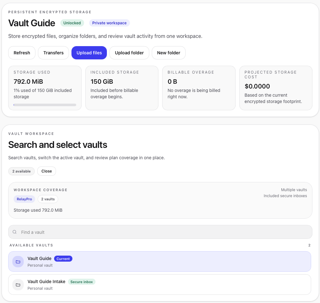Click the Vault Guide folder icon
The image size is (320, 303).
(x=18, y=262)
